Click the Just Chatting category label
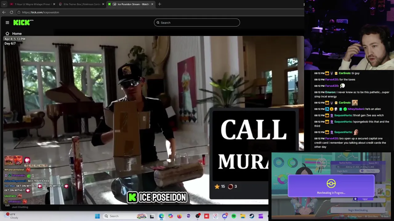394x221 pixels. tap(20, 207)
